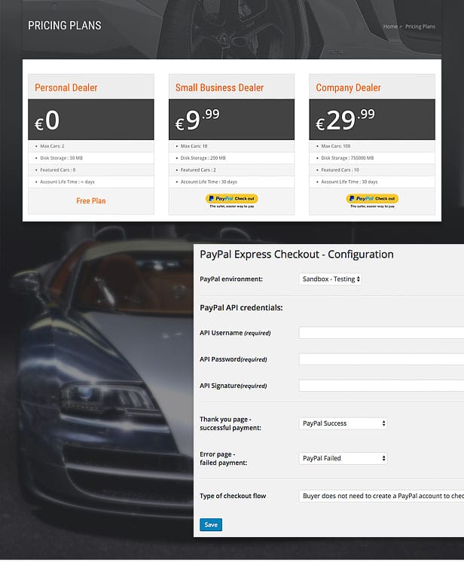This screenshot has height=562, width=464.
Task: Open the Thank you page dropdown
Action: (x=343, y=423)
